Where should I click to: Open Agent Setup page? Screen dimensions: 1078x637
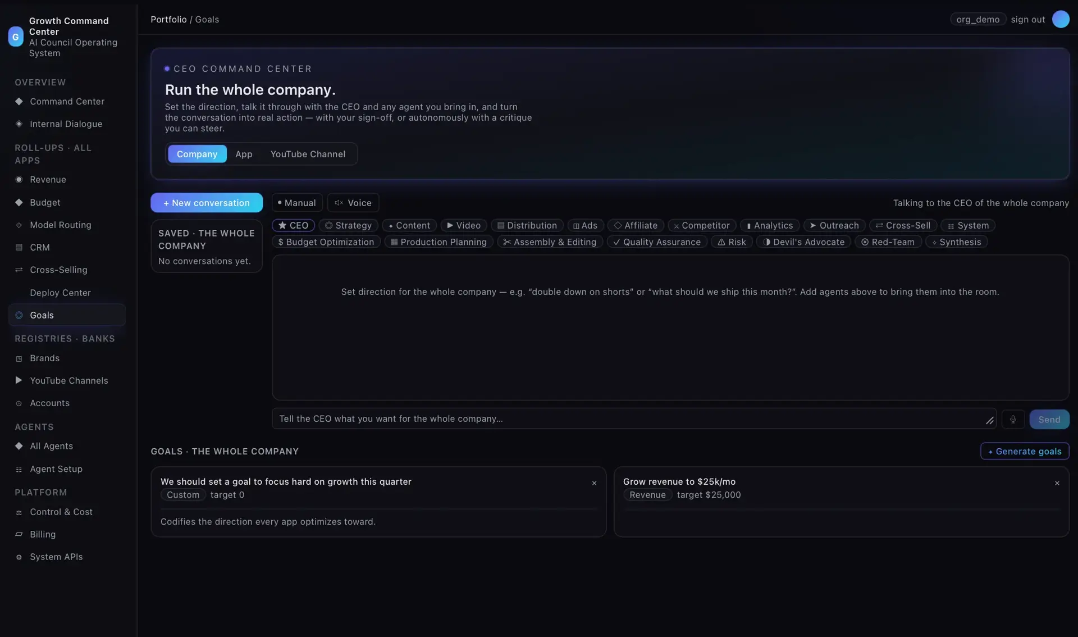(67, 468)
